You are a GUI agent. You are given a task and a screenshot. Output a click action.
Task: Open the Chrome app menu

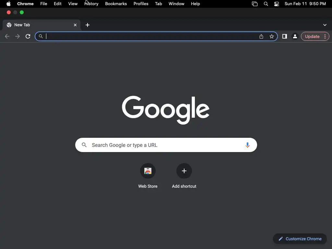point(25,4)
